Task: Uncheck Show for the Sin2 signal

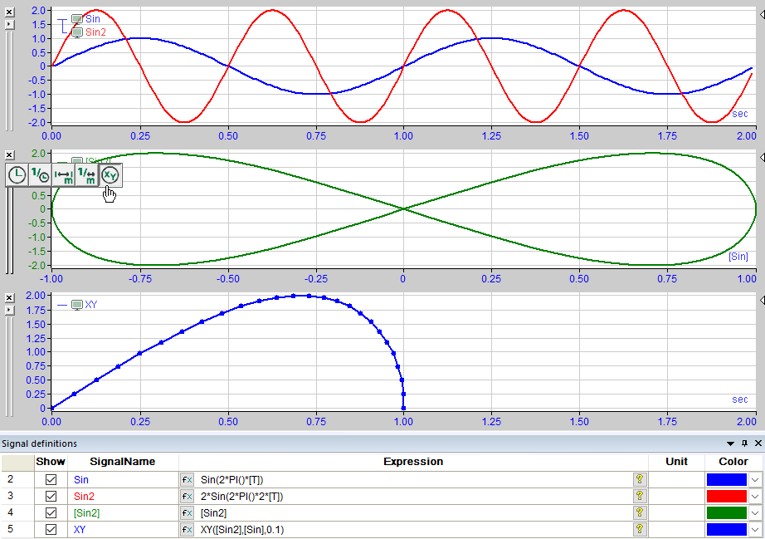Action: (51, 497)
